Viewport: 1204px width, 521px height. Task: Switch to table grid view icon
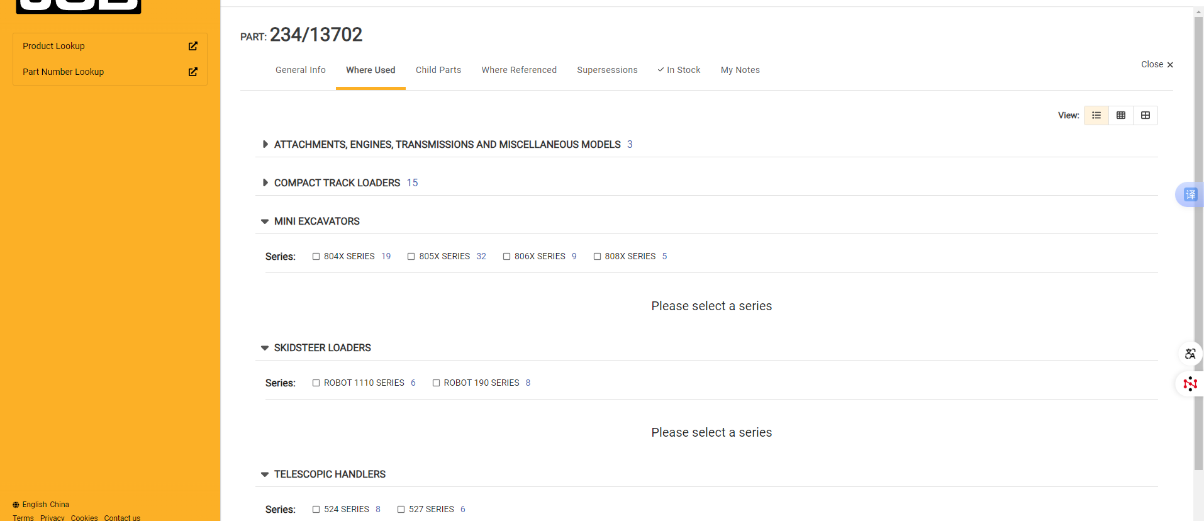[1120, 115]
